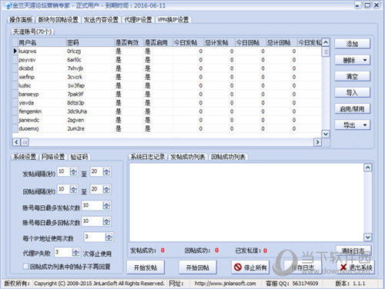Select account row kuiqrws
This screenshot has width=385, height=289.
point(167,51)
